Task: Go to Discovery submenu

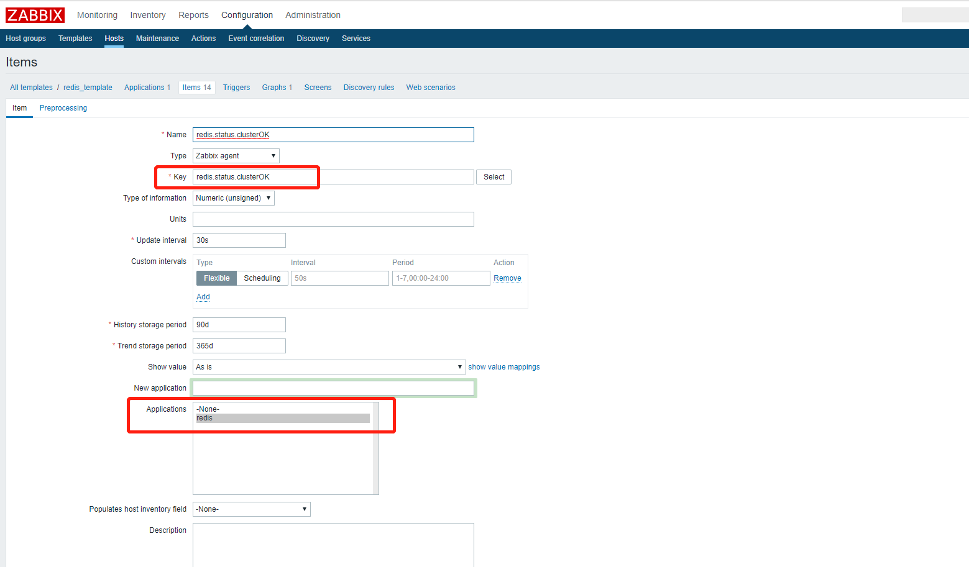Action: click(313, 39)
